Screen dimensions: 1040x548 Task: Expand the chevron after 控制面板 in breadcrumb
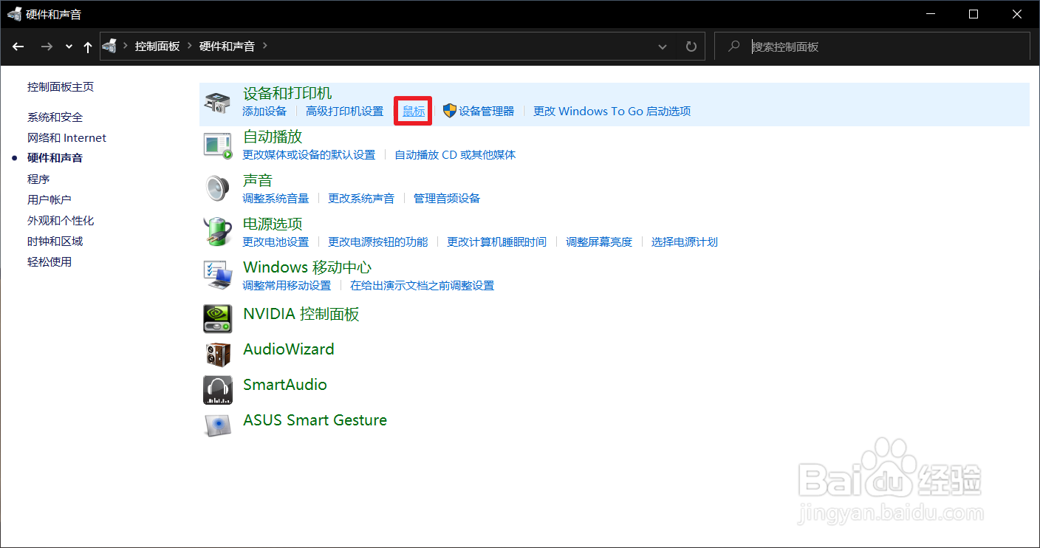(x=190, y=47)
